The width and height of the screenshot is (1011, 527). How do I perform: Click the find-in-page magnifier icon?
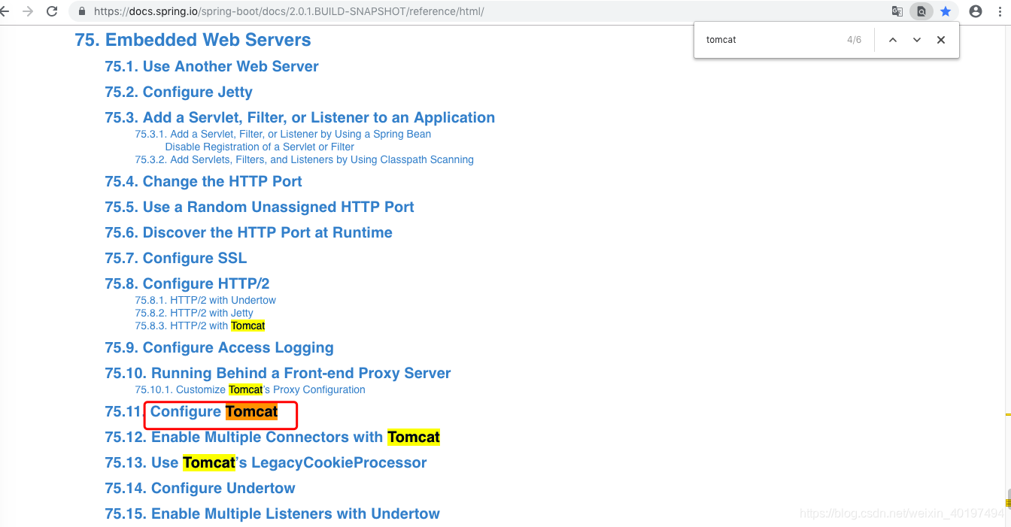click(921, 11)
